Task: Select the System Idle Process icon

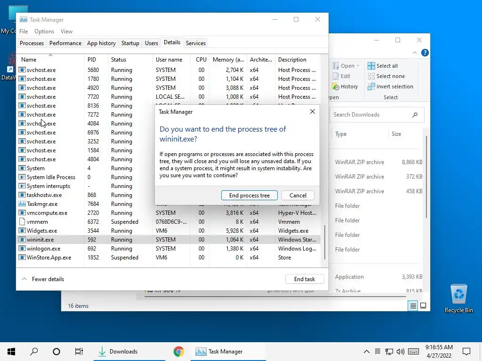Action: [22, 177]
